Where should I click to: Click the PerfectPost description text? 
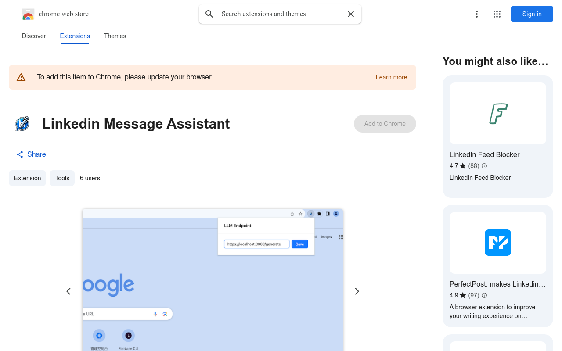point(493,312)
